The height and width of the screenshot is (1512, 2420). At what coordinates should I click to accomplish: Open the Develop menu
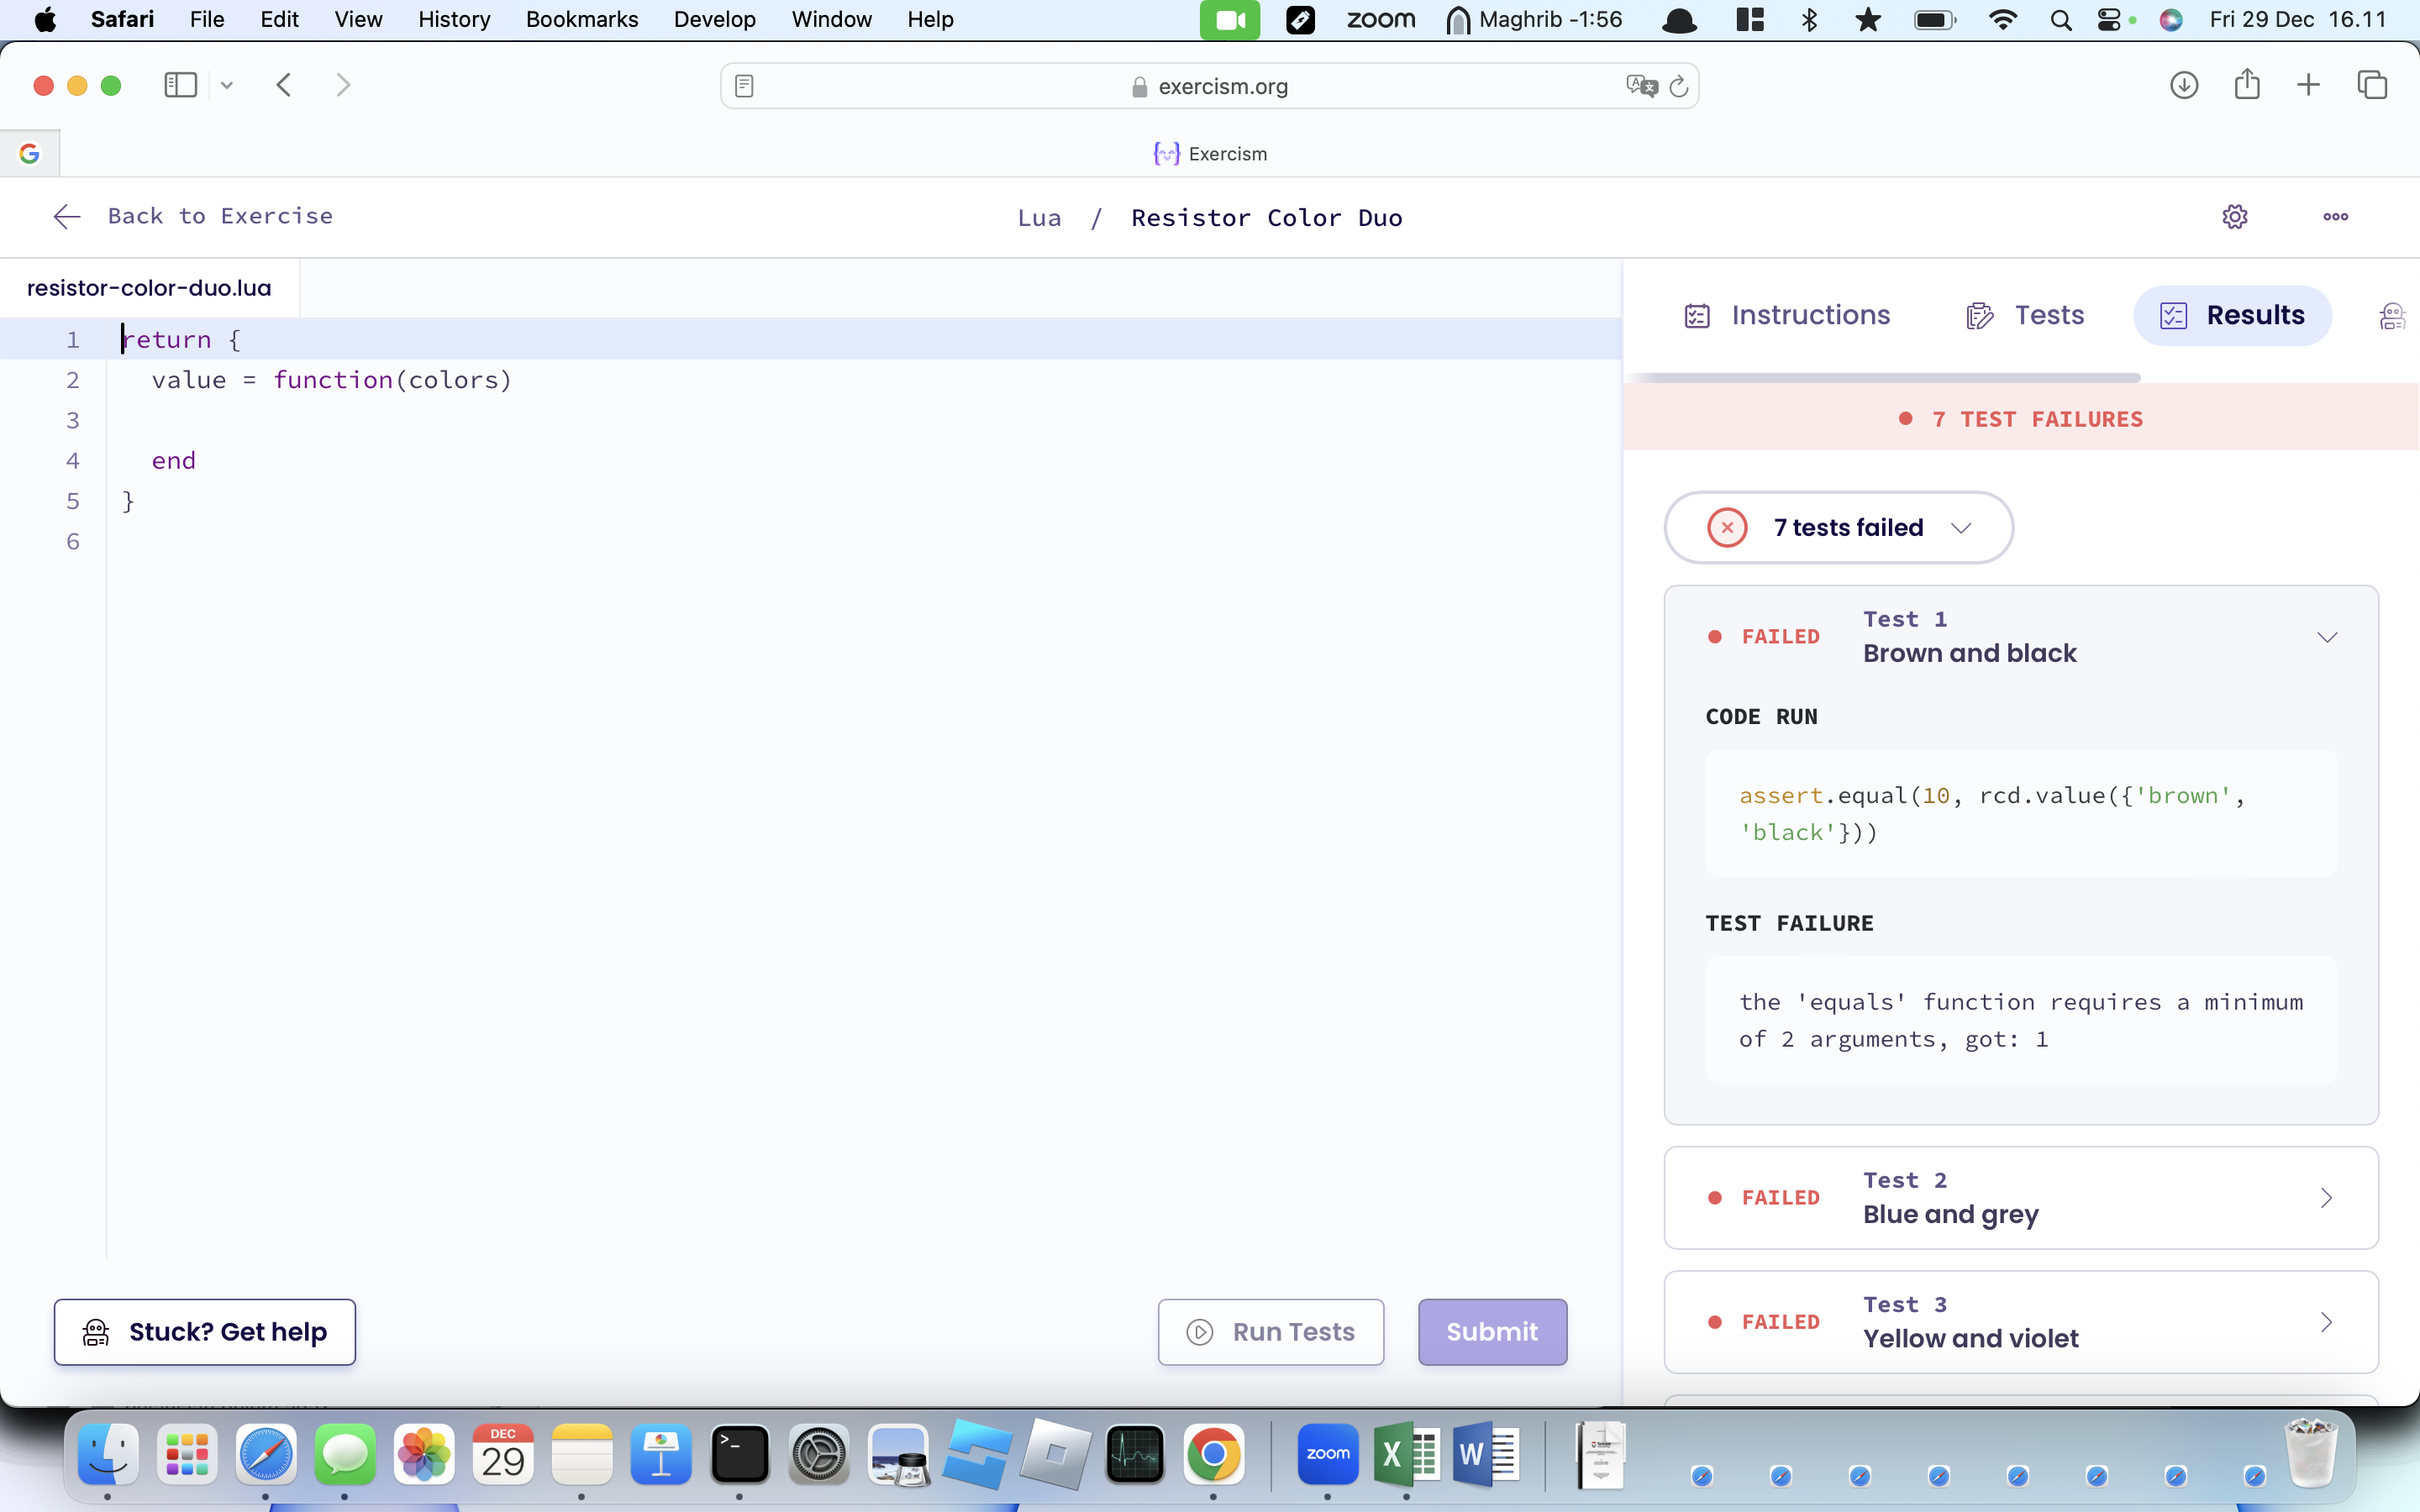tap(714, 20)
